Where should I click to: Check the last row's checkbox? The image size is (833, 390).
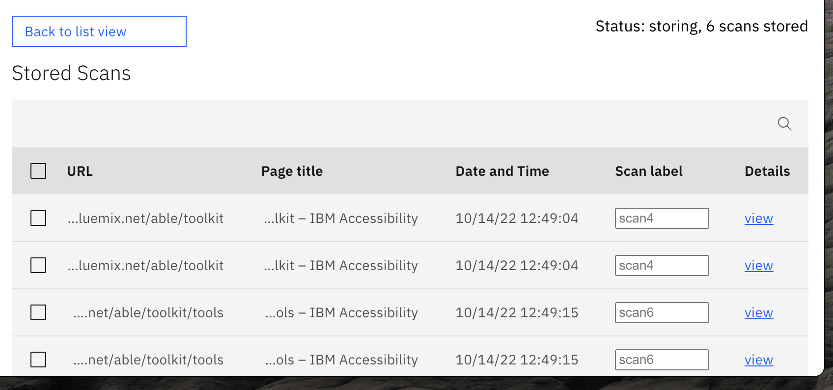click(38, 359)
